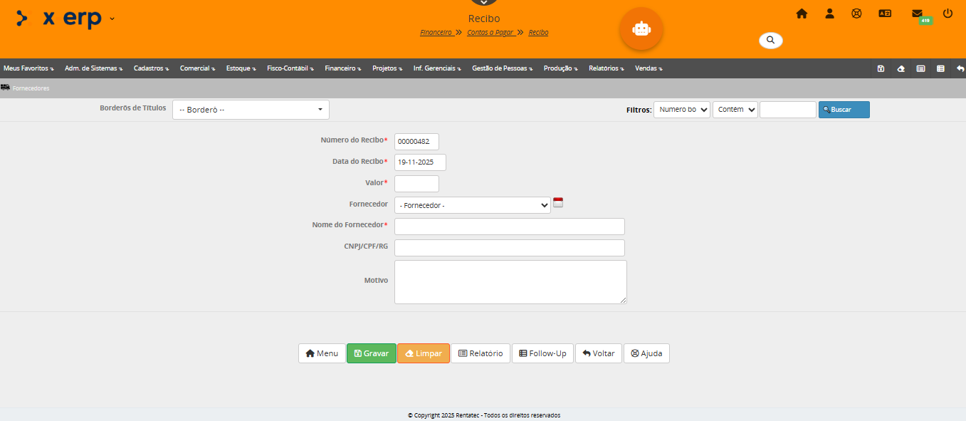
Task: Focus the Valor input field
Action: tap(416, 184)
